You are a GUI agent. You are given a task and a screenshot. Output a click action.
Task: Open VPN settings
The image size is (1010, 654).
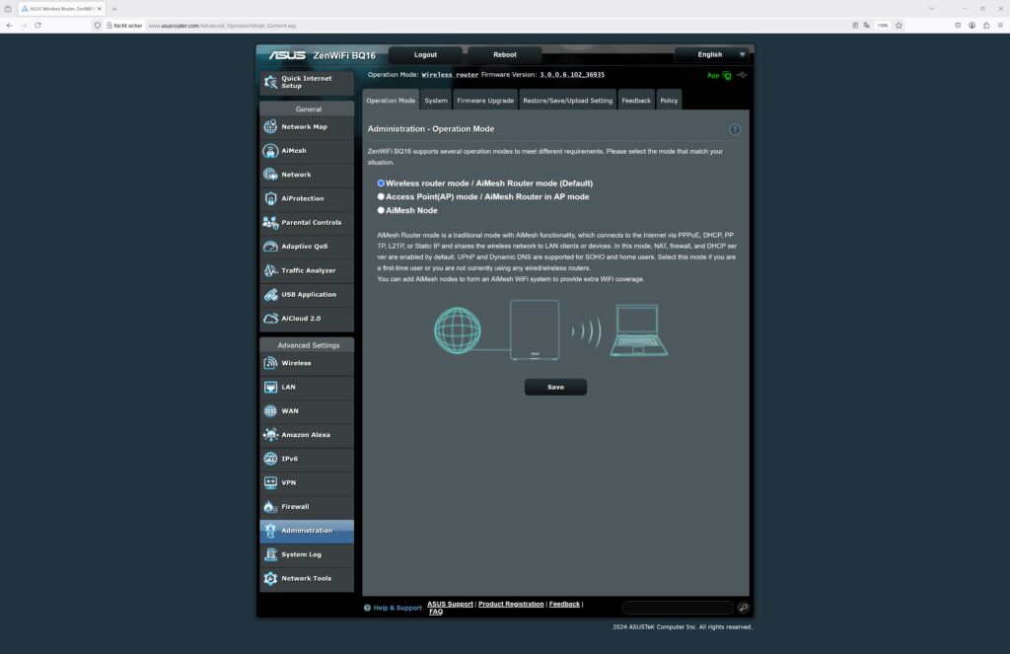click(307, 482)
